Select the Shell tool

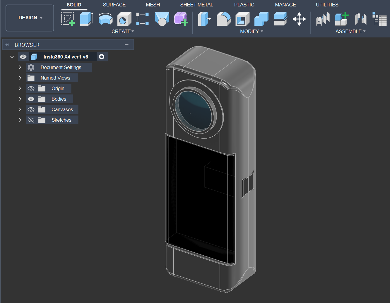[x=242, y=19]
